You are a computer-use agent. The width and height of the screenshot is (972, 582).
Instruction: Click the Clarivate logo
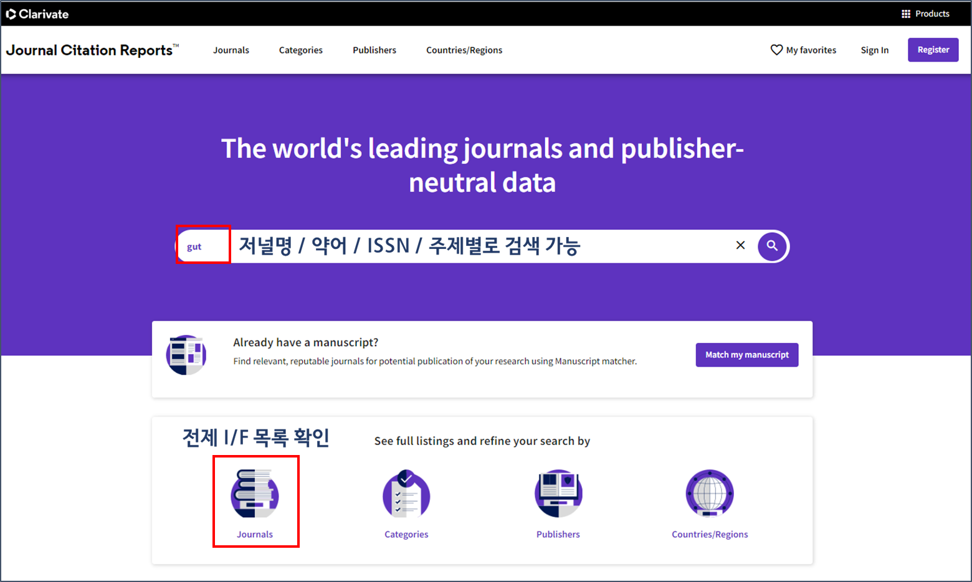coord(37,14)
